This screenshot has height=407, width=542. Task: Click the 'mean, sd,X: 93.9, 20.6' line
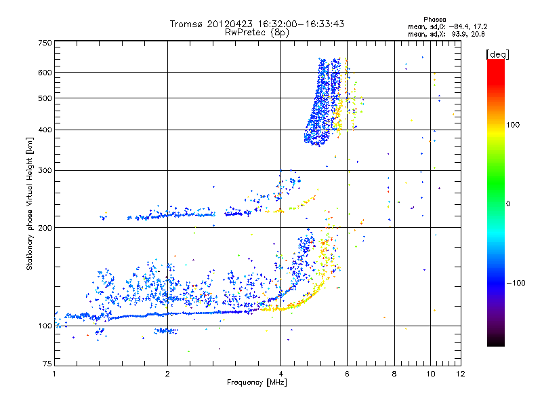(x=446, y=34)
